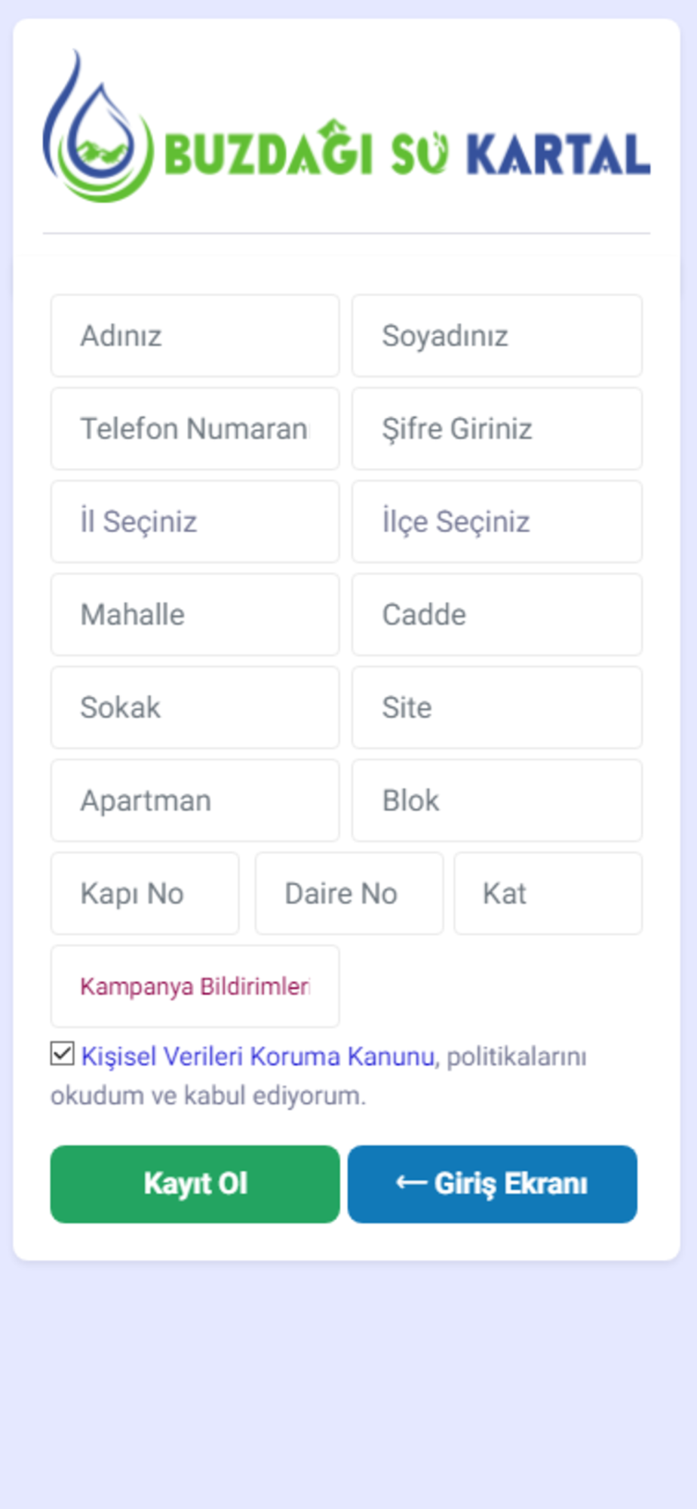Select the Daire No field

[348, 893]
